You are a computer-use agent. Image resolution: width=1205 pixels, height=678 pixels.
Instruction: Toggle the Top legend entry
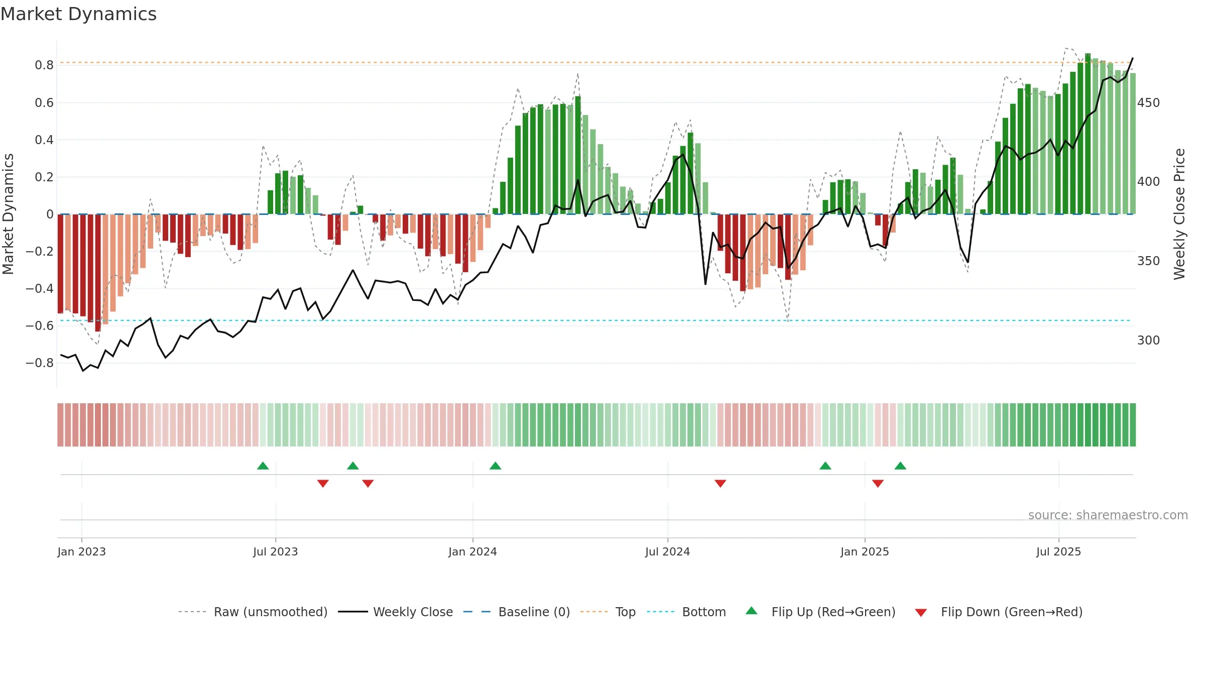click(608, 612)
